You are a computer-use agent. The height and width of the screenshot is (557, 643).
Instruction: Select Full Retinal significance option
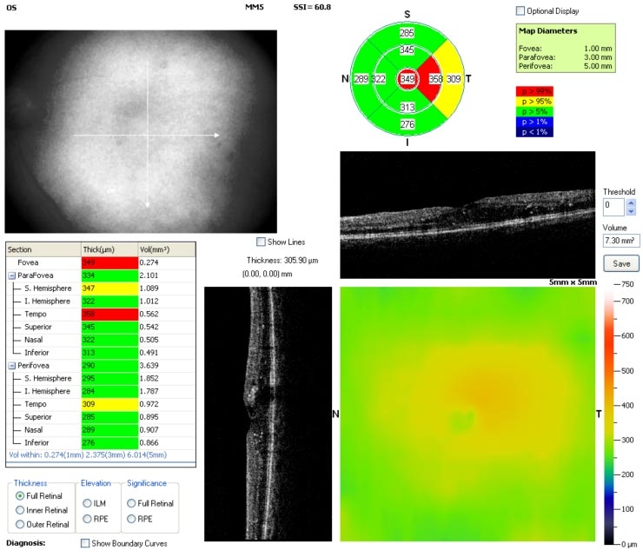pos(132,503)
